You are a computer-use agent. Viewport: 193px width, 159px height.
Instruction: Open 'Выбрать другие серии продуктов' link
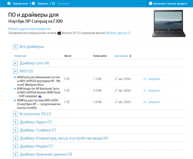(x=29, y=29)
